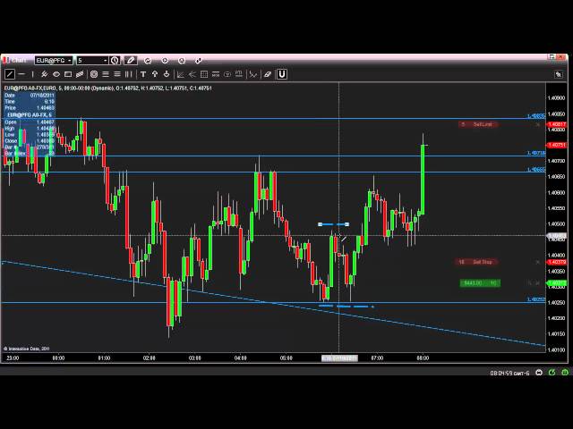Click the price range measure tool
Viewport: 573px width, 429px height.
216,74
